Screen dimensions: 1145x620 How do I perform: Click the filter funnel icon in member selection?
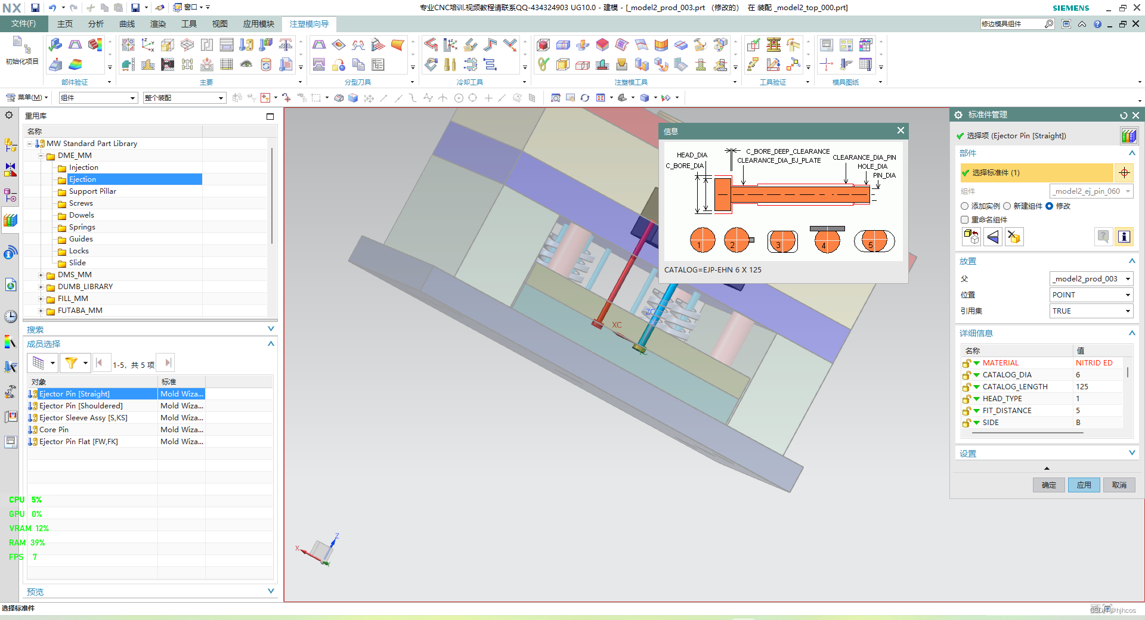[71, 362]
